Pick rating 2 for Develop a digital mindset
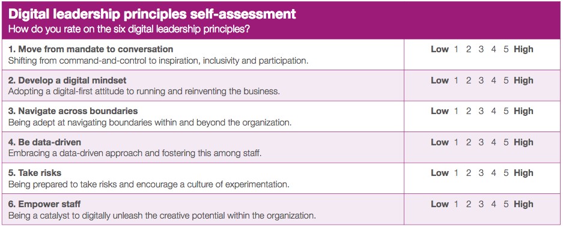 pyautogui.click(x=469, y=80)
